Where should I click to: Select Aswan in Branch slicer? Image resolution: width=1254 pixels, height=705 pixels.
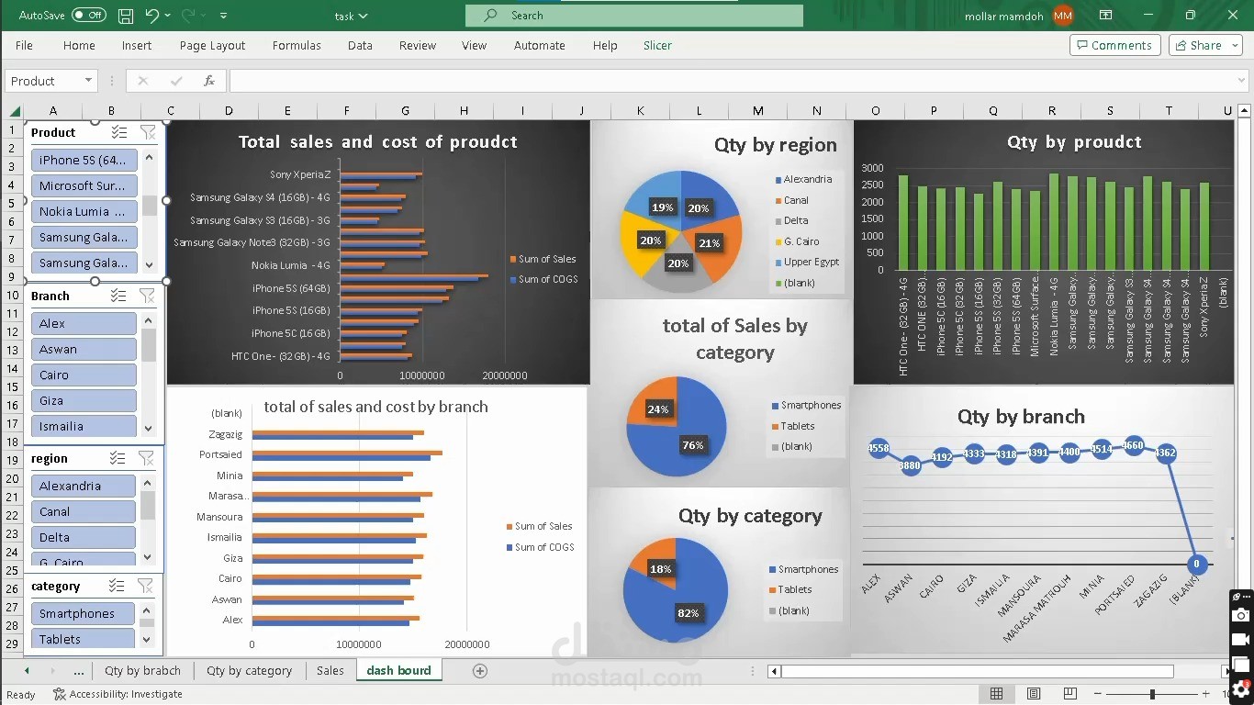84,349
